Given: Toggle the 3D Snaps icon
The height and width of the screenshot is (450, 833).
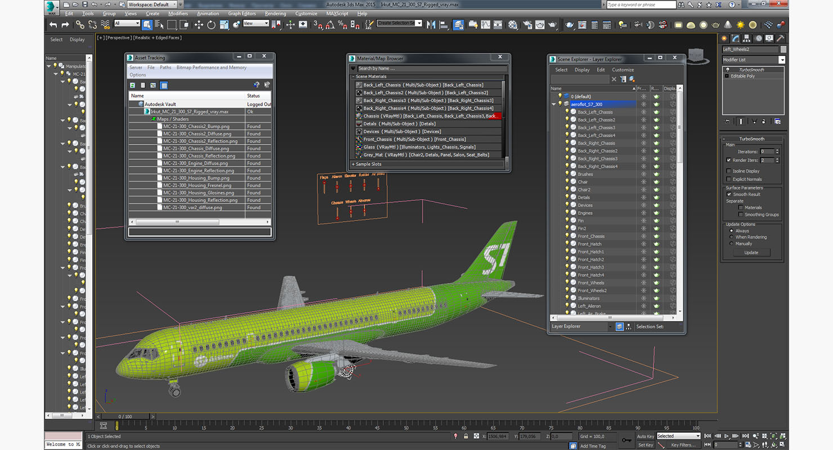Looking at the screenshot, I should pos(318,25).
